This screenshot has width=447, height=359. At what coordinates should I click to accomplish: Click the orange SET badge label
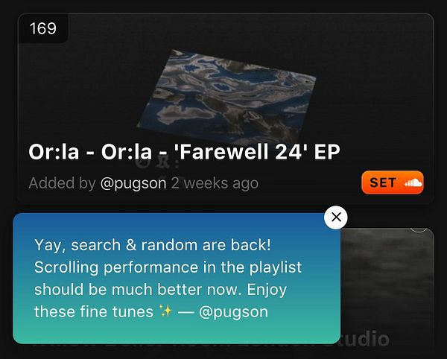click(x=383, y=182)
